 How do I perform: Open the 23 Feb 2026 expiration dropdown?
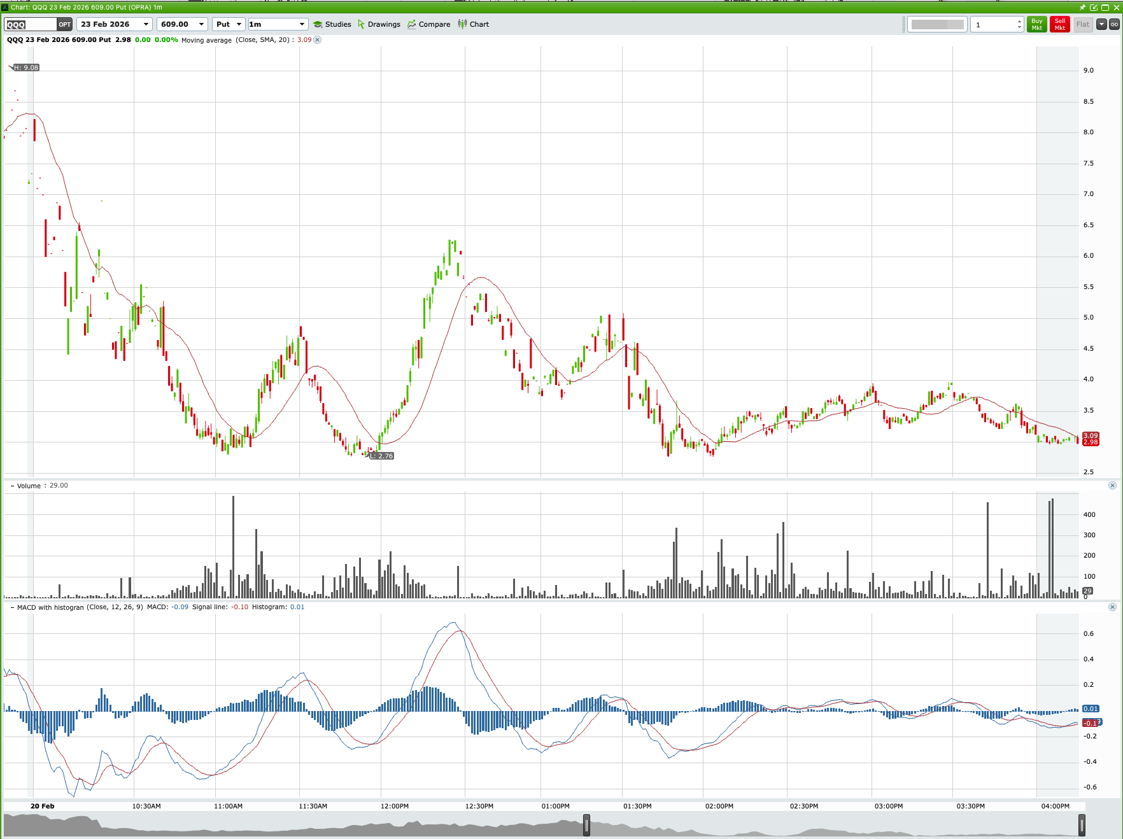(x=145, y=24)
